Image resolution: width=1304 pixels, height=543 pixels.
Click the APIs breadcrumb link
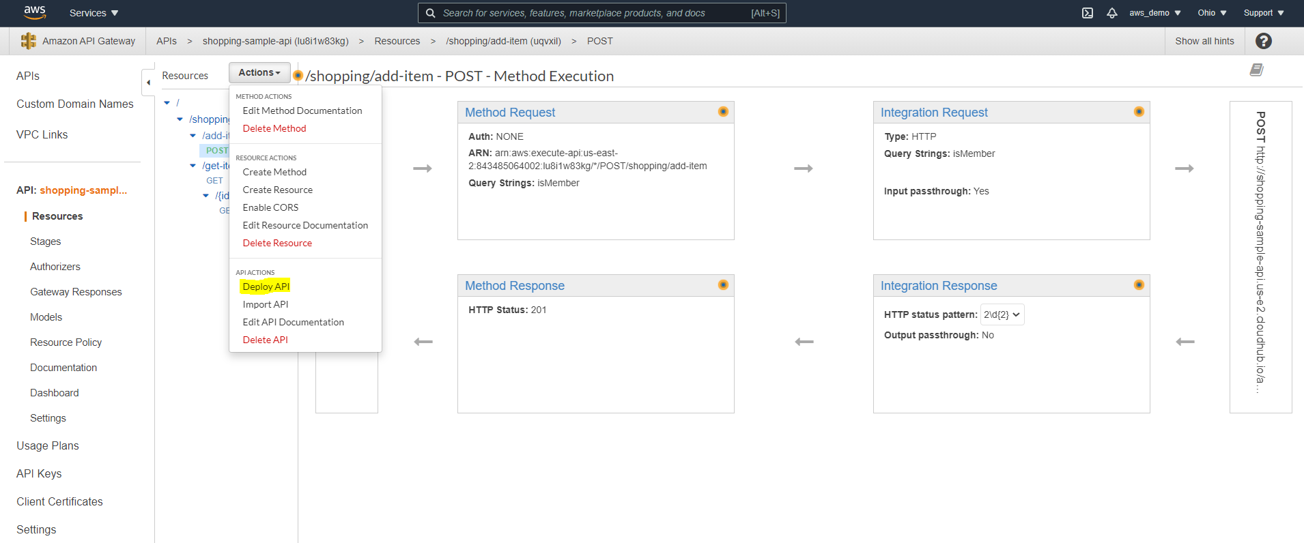[x=167, y=41]
